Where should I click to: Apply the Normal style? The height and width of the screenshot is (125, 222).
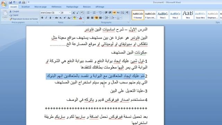[138, 15]
